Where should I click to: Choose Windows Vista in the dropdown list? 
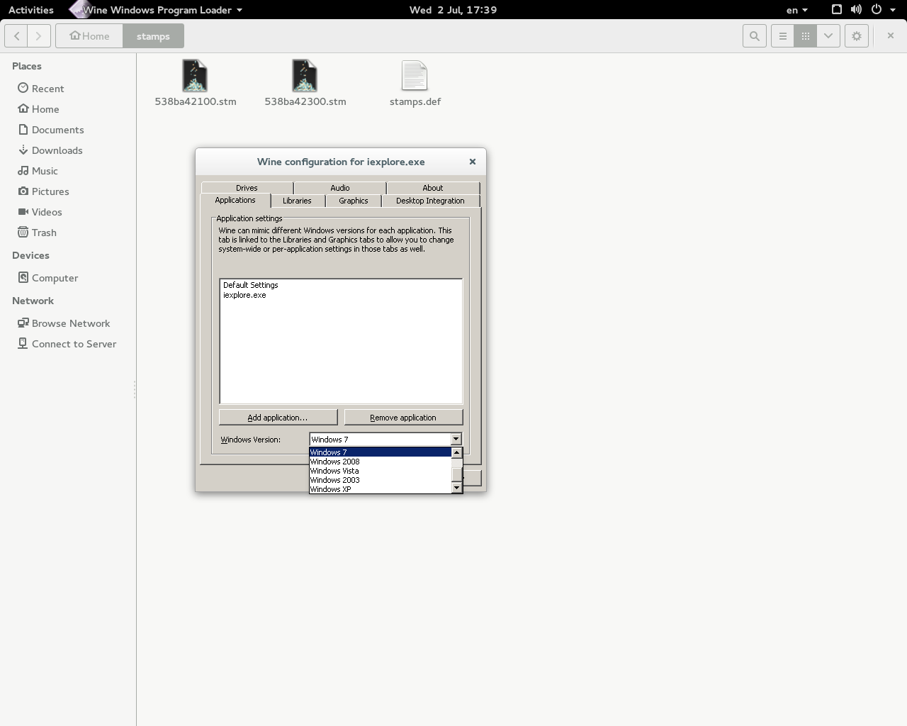pos(381,471)
